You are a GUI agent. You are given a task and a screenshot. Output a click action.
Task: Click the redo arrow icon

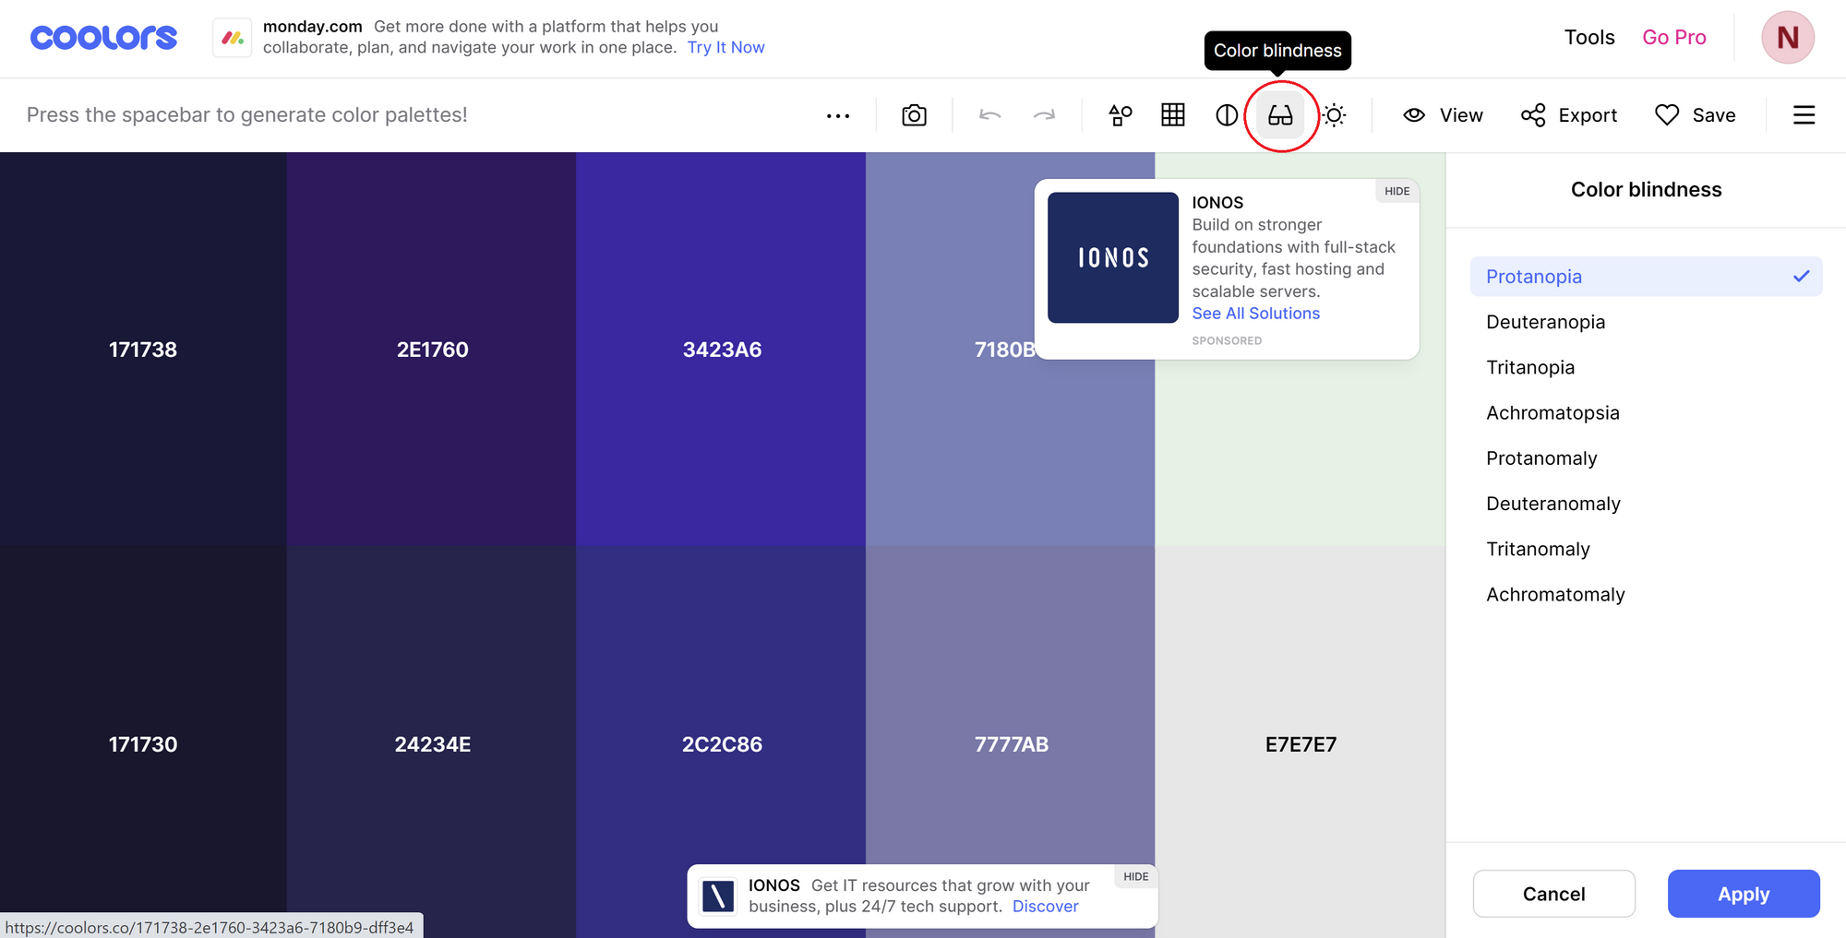[x=1044, y=115]
